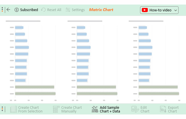
Task: Click the Create Chart Manually icon
Action: coord(56,109)
